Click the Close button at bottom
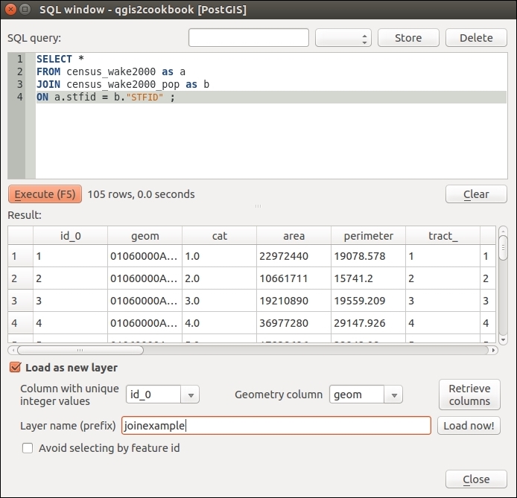 pyautogui.click(x=475, y=479)
